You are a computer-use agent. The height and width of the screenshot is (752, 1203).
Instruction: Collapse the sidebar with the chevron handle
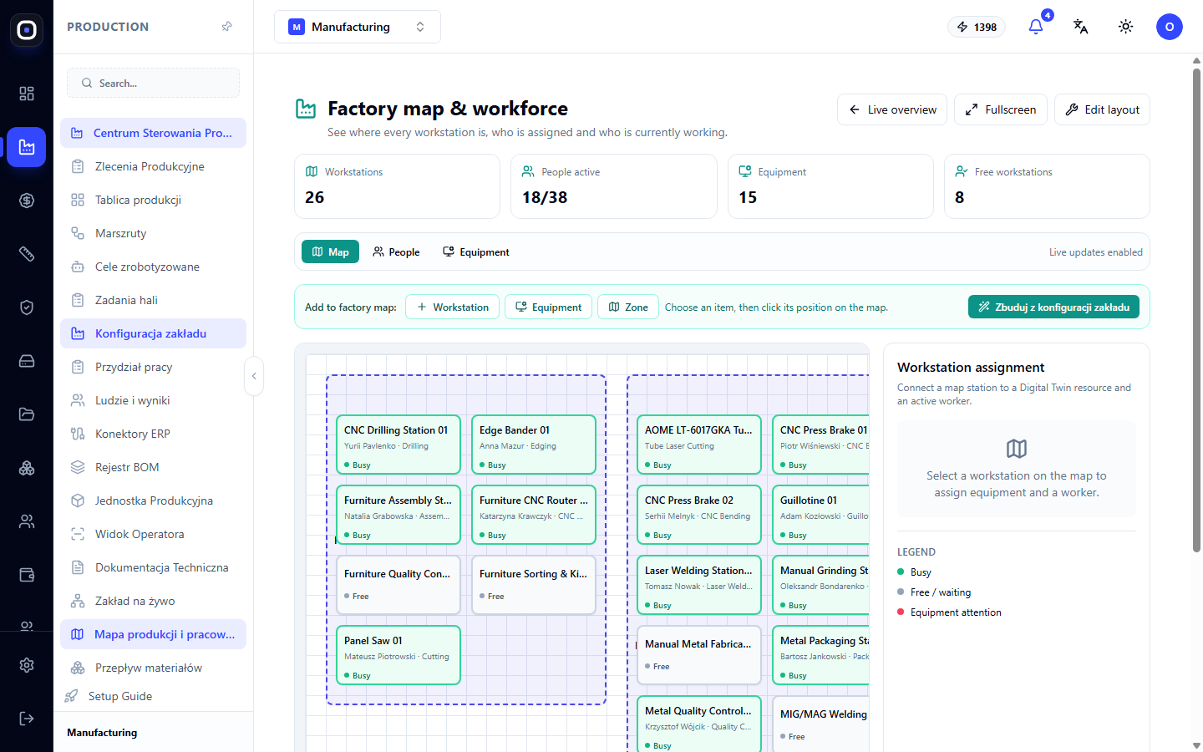pos(254,376)
